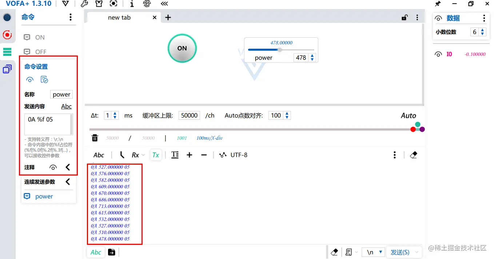Open the 命令 panel three-dot menu
This screenshot has width=494, height=259.
pyautogui.click(x=71, y=17)
